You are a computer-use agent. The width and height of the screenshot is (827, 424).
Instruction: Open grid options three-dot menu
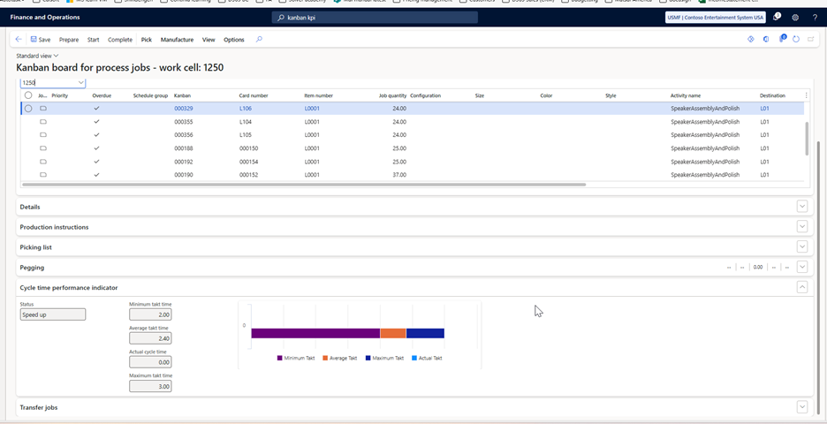pos(806,95)
